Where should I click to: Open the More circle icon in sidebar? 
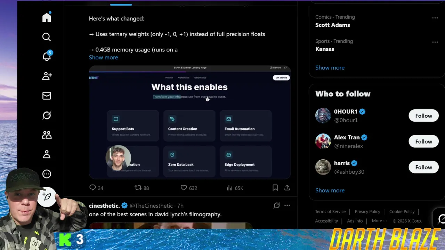[x=47, y=174]
